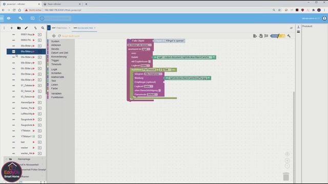Click the timeout value '2' field
Image resolution: width=328 pixels, height=184 pixels.
tap(160, 70)
